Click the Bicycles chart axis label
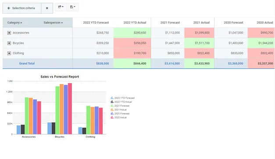 pos(60,137)
